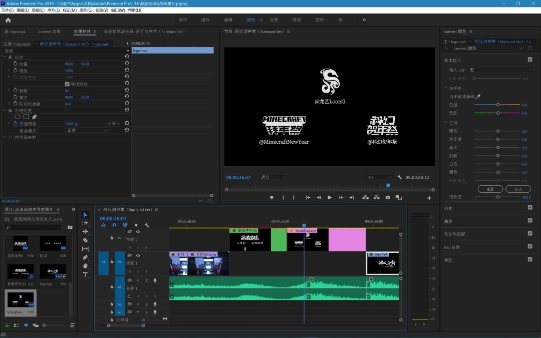Open the 输入 LUT dropdown
The height and width of the screenshot is (338, 541).
pos(499,70)
